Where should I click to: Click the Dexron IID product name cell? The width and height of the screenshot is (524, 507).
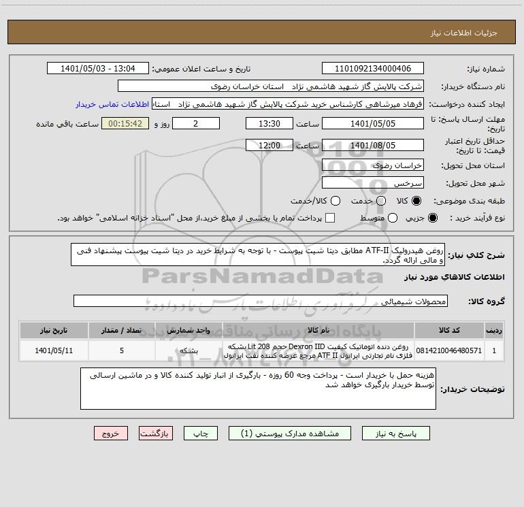(318, 350)
